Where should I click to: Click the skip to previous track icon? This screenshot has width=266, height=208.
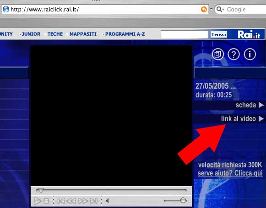[61, 201]
